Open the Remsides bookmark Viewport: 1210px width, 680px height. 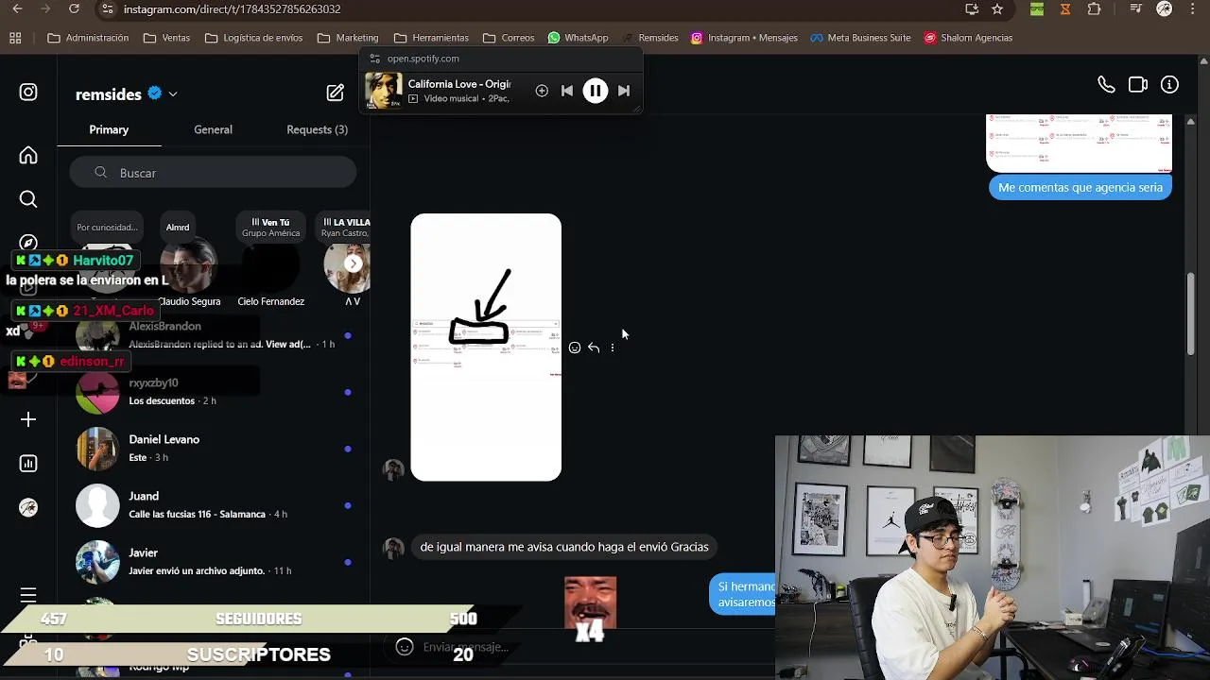coord(649,38)
